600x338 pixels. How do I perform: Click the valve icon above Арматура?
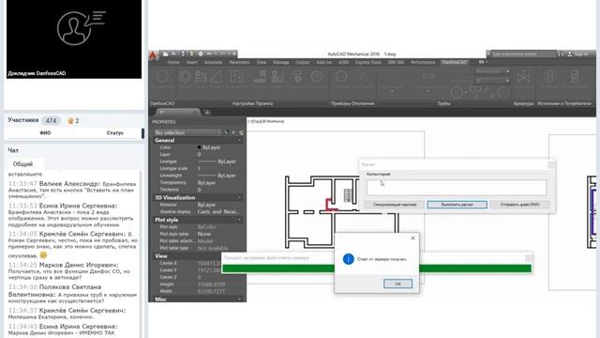click(523, 78)
